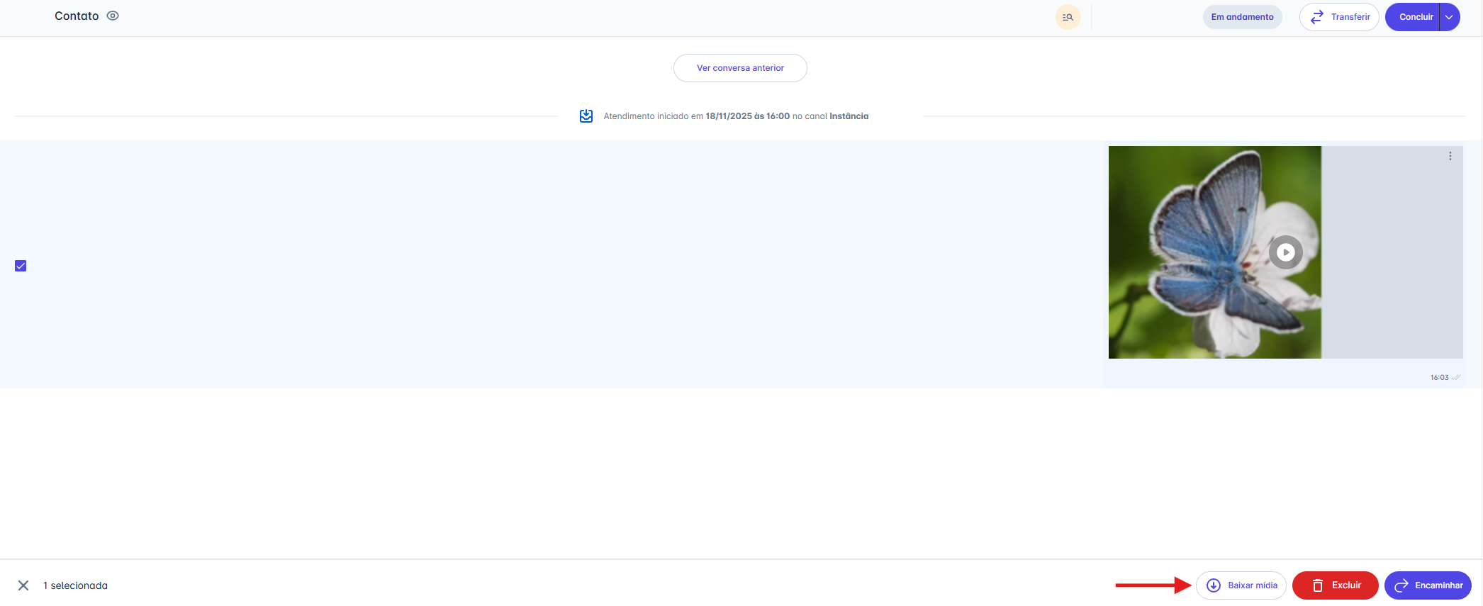
Task: Click the eye icon beside Contato
Action: (113, 16)
